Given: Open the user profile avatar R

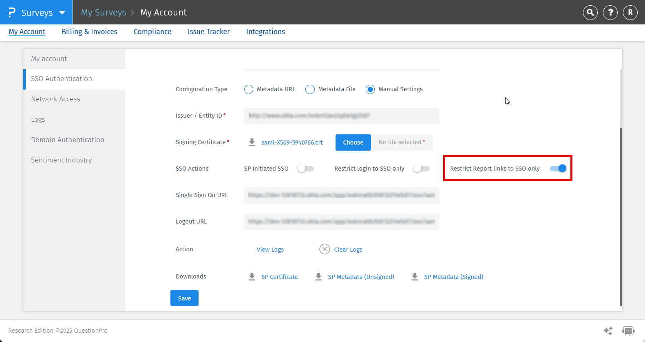Looking at the screenshot, I should pos(630,13).
